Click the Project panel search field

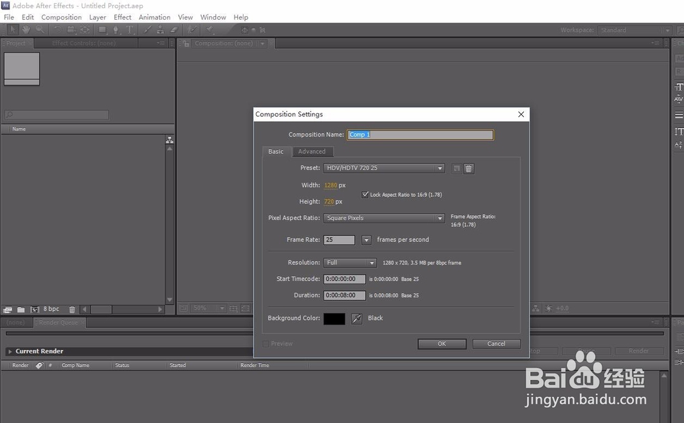(56, 115)
